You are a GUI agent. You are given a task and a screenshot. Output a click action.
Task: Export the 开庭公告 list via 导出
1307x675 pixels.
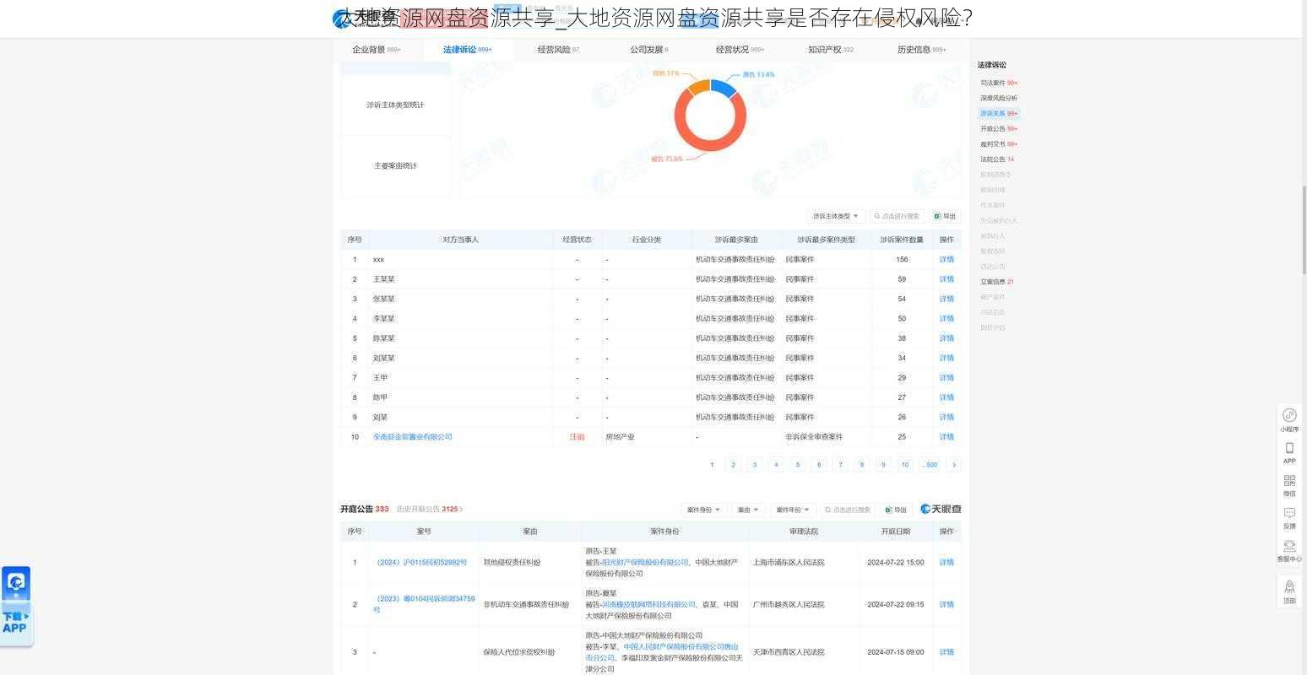(x=896, y=510)
